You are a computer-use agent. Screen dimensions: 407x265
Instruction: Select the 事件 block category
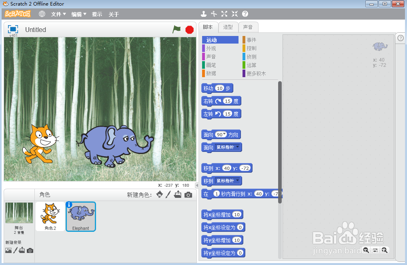click(260, 40)
